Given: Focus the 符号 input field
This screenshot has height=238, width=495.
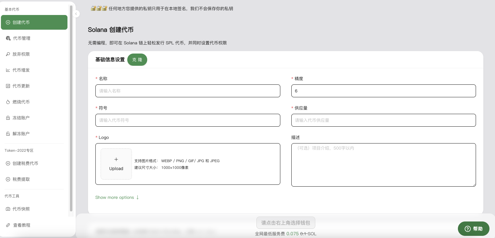Looking at the screenshot, I should pyautogui.click(x=188, y=120).
